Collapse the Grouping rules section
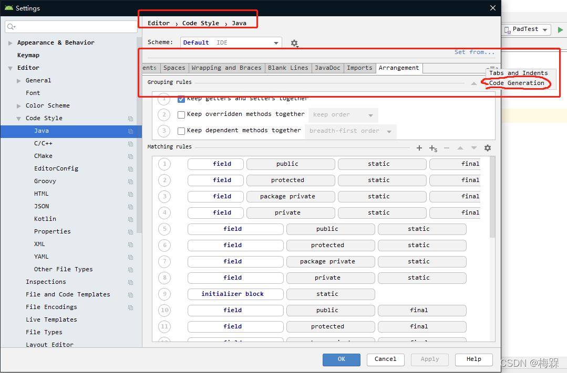 (473, 83)
